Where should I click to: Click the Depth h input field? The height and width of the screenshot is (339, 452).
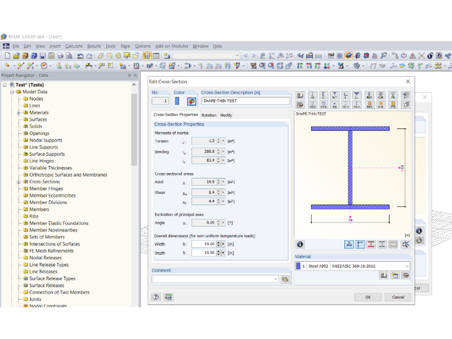[204, 253]
